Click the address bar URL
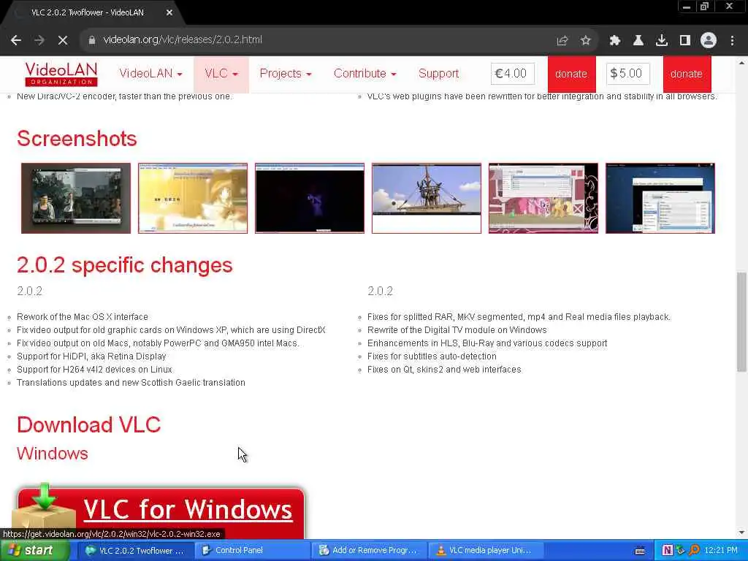Viewport: 748px width, 561px height. pos(182,39)
